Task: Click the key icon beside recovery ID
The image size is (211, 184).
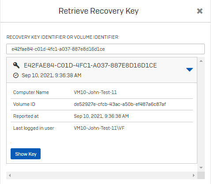Action: click(x=16, y=65)
